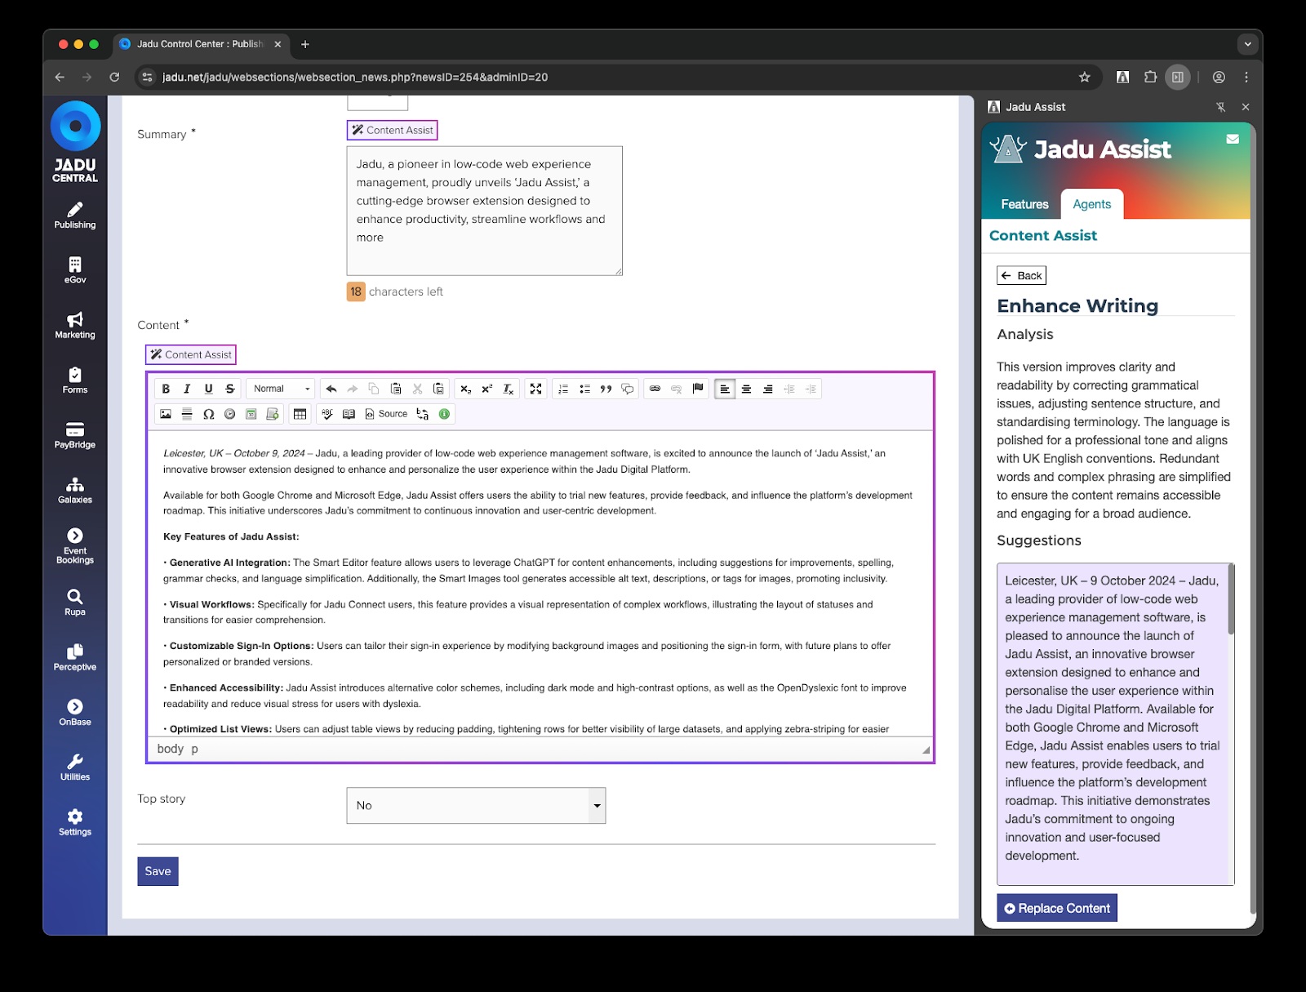Viewport: 1306px width, 992px height.
Task: Right-align the text in the editor
Action: (767, 389)
